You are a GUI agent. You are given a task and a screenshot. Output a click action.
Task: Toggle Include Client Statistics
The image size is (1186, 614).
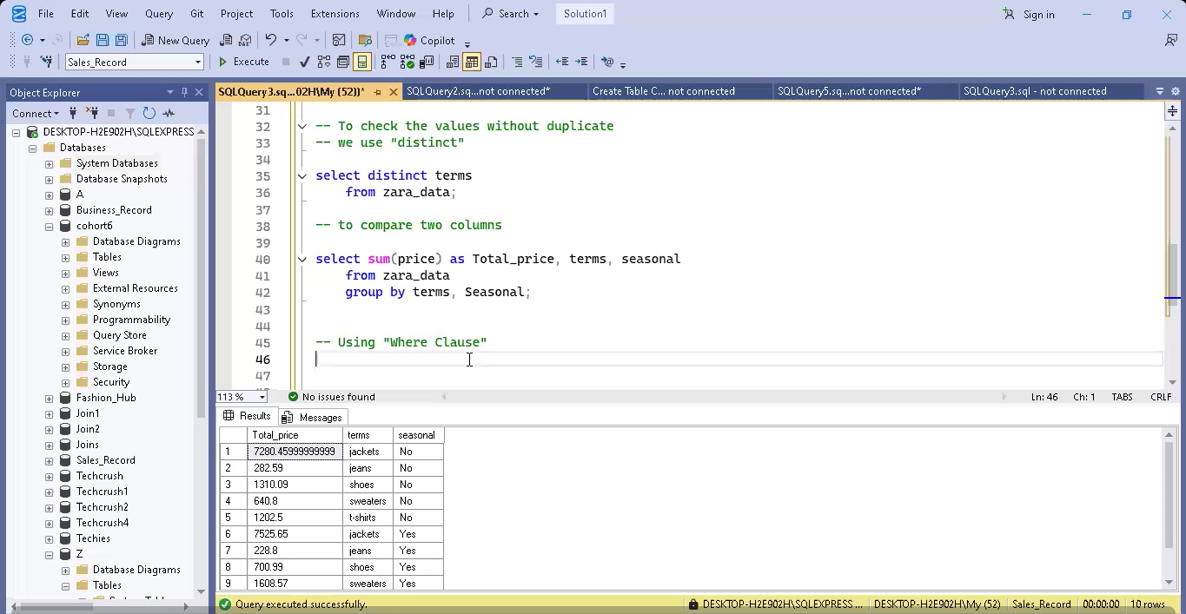pyautogui.click(x=427, y=62)
